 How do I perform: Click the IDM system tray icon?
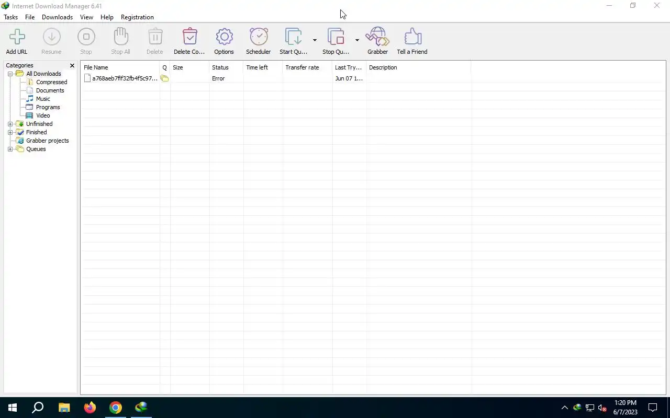tap(577, 408)
